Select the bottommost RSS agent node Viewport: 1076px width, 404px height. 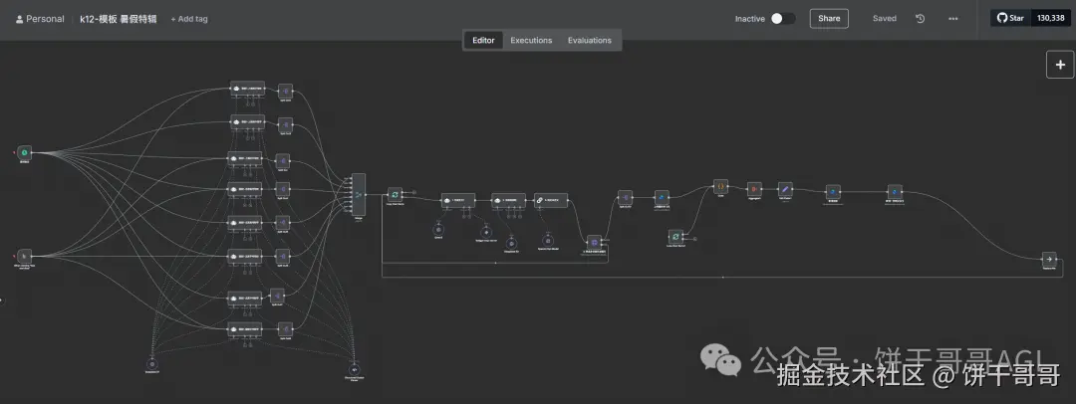245,330
